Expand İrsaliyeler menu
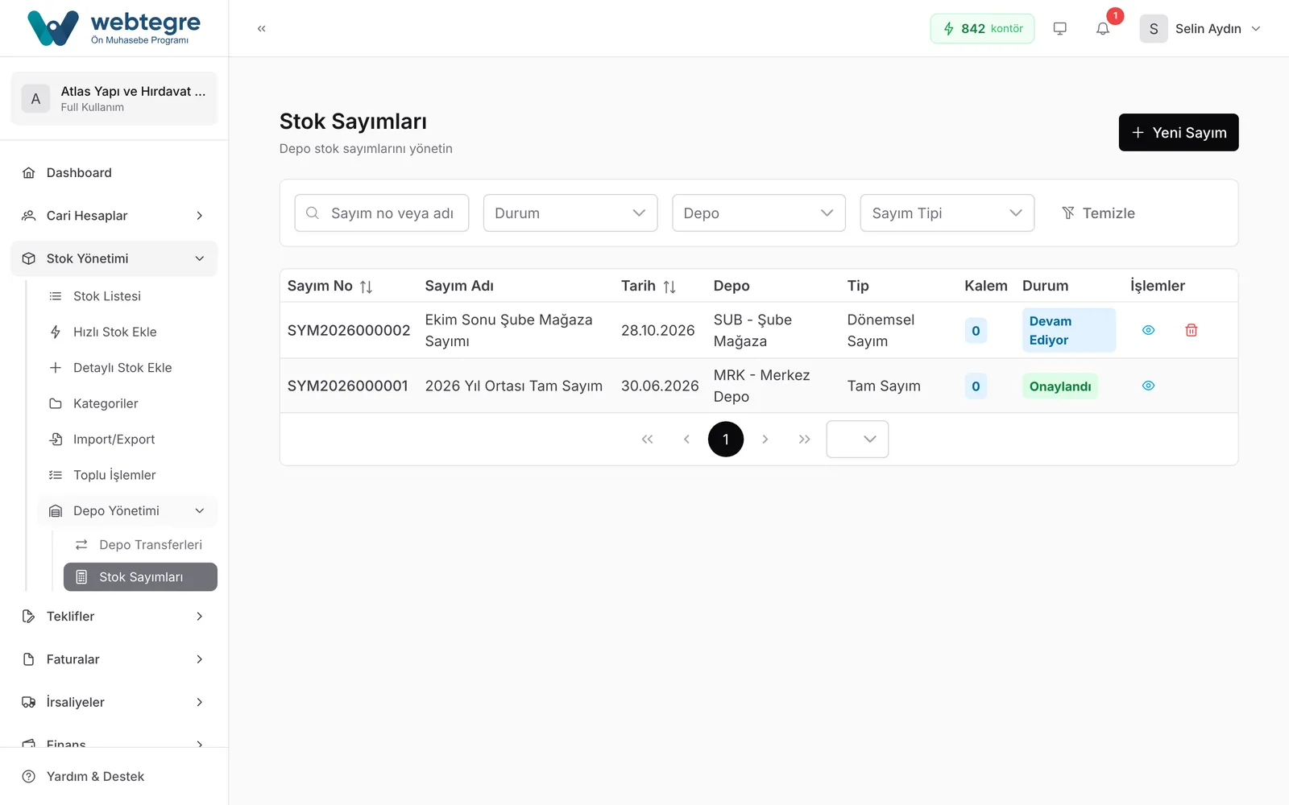Image resolution: width=1289 pixels, height=805 pixels. (x=114, y=702)
